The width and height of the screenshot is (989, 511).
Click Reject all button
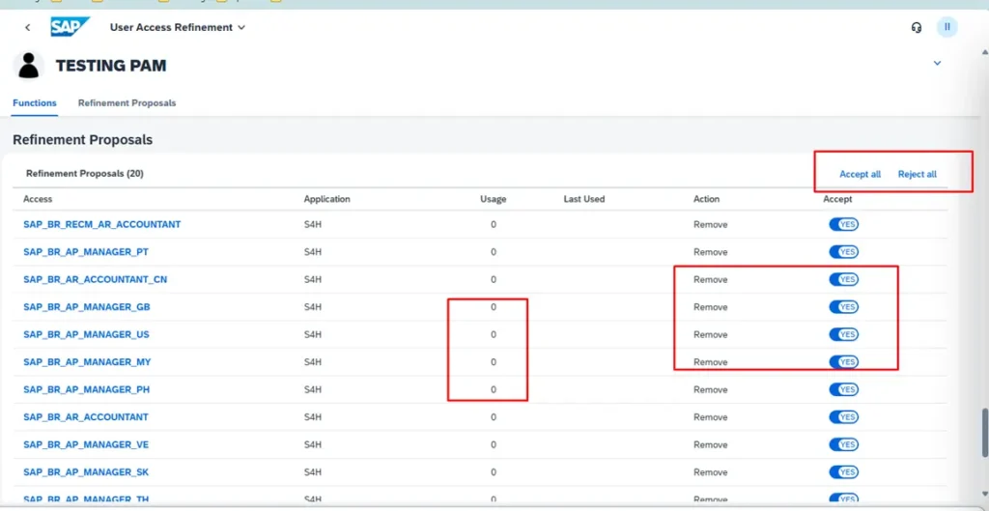[x=917, y=175]
